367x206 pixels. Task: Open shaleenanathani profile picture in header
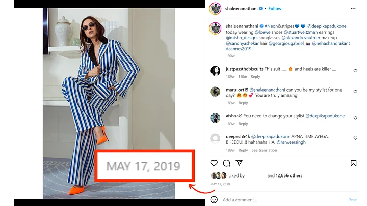[215, 9]
